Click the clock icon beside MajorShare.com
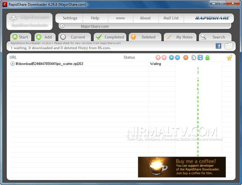The image size is (242, 185). [62, 26]
